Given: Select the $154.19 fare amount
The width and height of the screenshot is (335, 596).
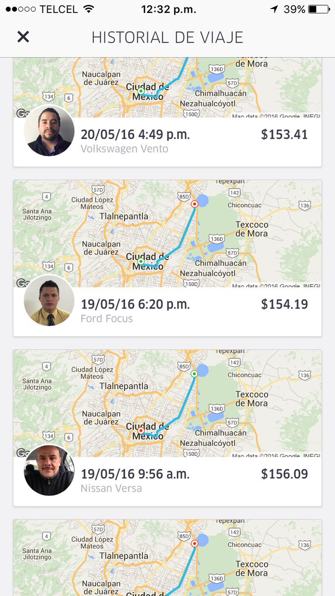Looking at the screenshot, I should pyautogui.click(x=284, y=304).
